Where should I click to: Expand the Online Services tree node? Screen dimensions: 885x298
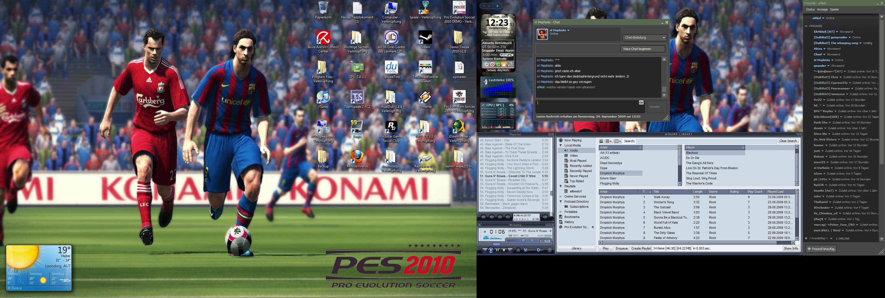561,197
